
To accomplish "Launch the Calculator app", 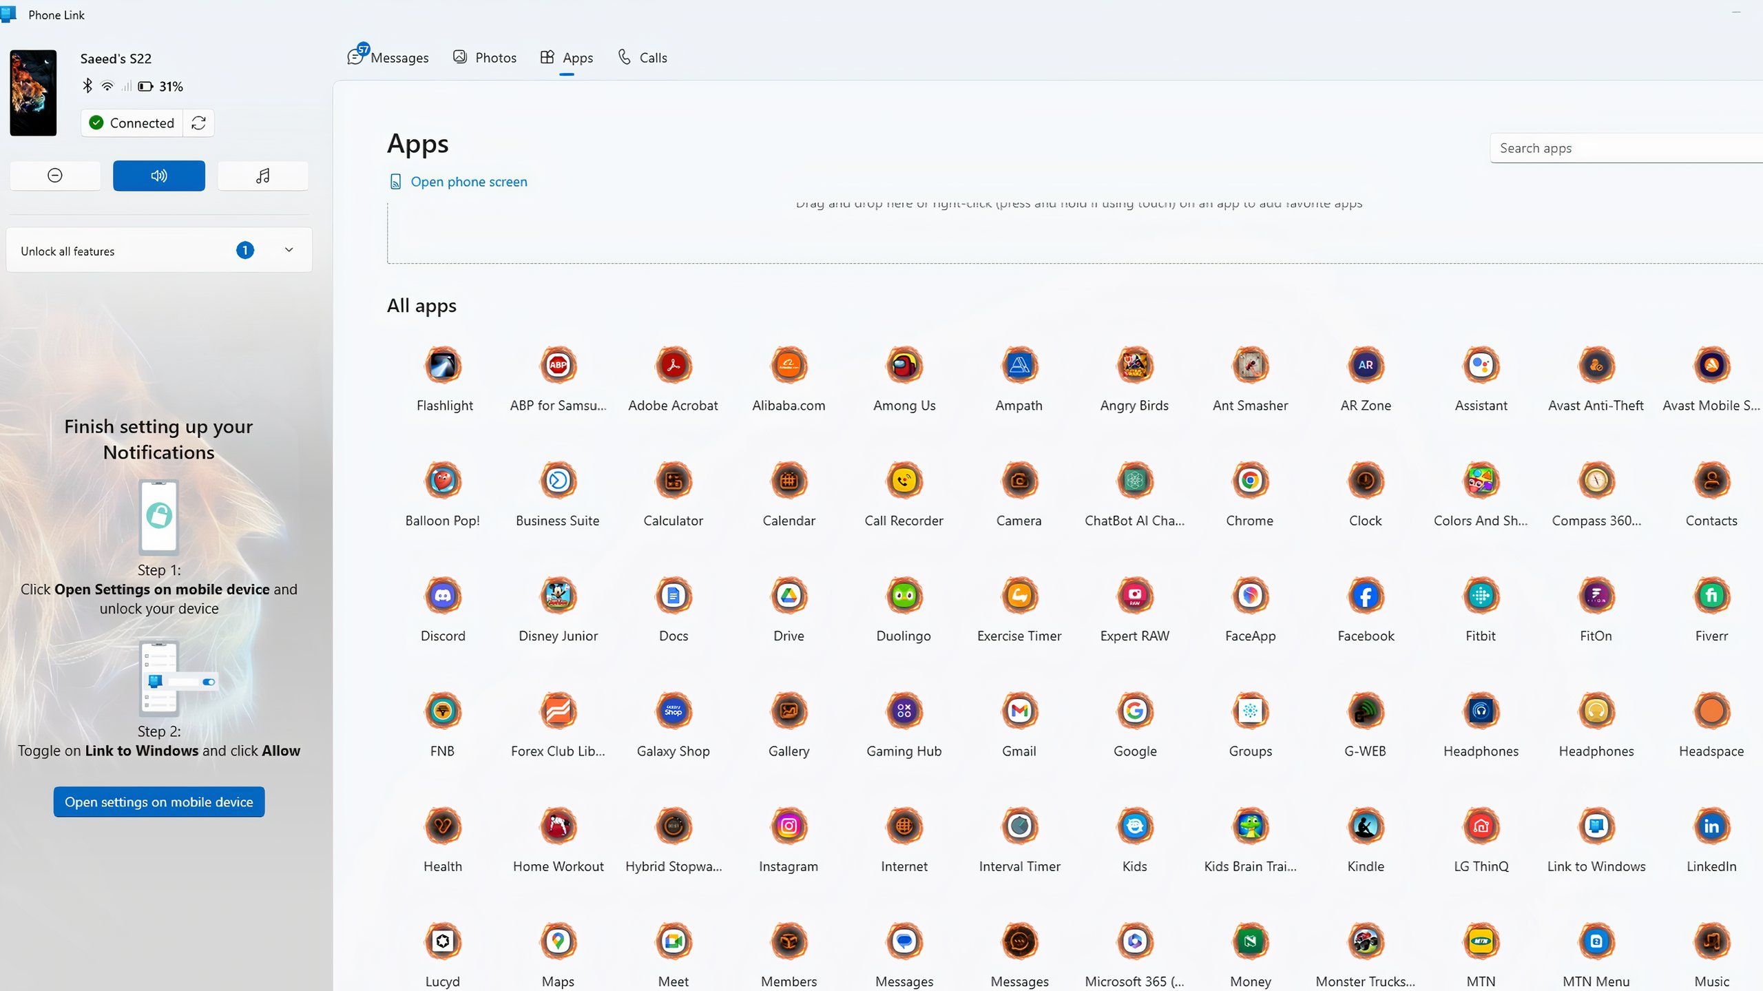I will point(674,481).
